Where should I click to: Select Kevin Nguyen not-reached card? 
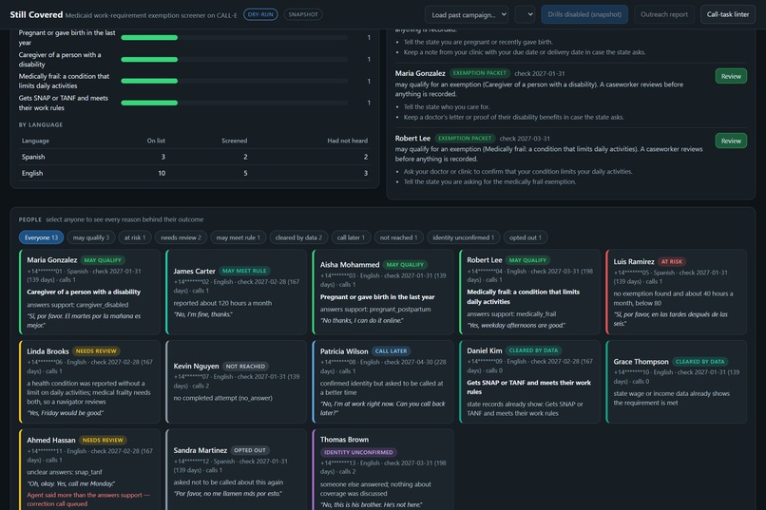(237, 382)
